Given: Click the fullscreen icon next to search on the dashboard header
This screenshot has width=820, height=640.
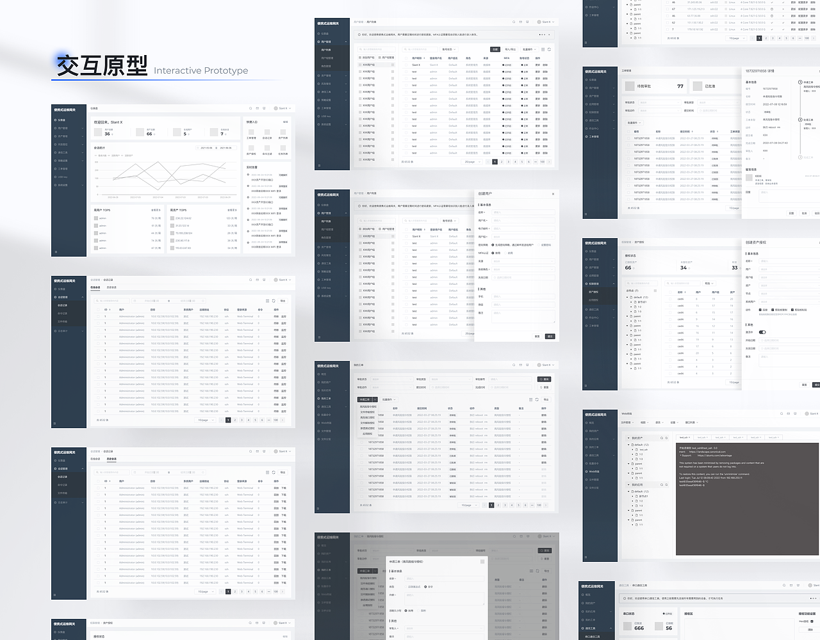Looking at the screenshot, I should [258, 108].
